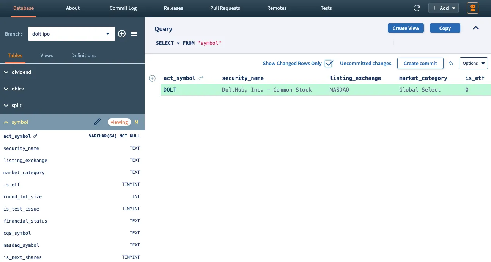This screenshot has width=491, height=262.
Task: Click the key icon next to act_symbol header
Action: (x=201, y=78)
